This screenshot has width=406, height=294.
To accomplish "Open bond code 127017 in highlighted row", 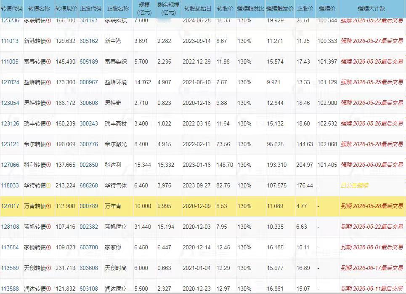I will 10,206.
